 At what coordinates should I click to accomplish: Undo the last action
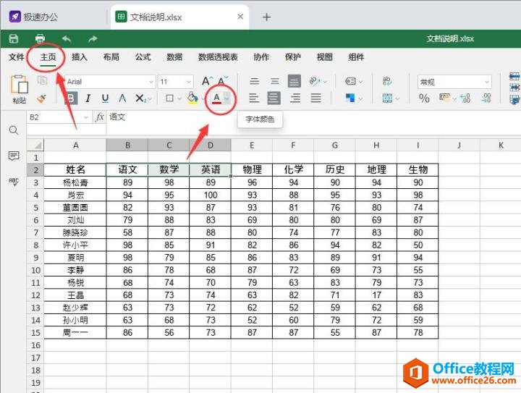tap(67, 39)
